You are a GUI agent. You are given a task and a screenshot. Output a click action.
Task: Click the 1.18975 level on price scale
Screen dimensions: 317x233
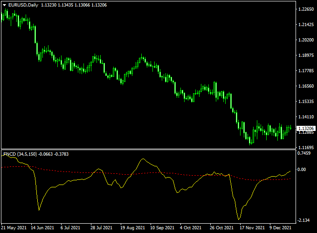coord(306,55)
